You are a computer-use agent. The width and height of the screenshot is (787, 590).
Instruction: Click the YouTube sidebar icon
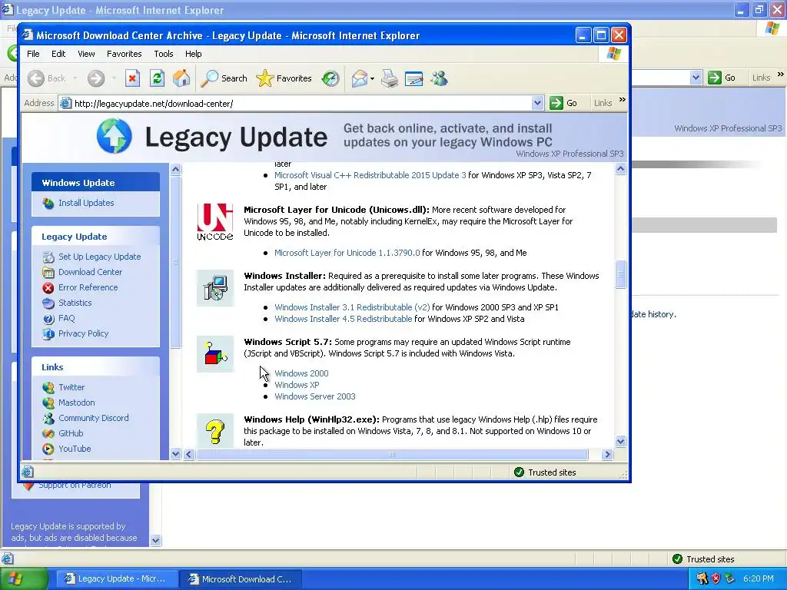(48, 449)
